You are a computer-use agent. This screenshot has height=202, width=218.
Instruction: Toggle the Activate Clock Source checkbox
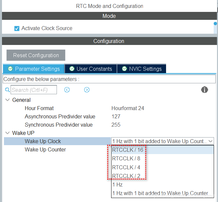point(17,28)
